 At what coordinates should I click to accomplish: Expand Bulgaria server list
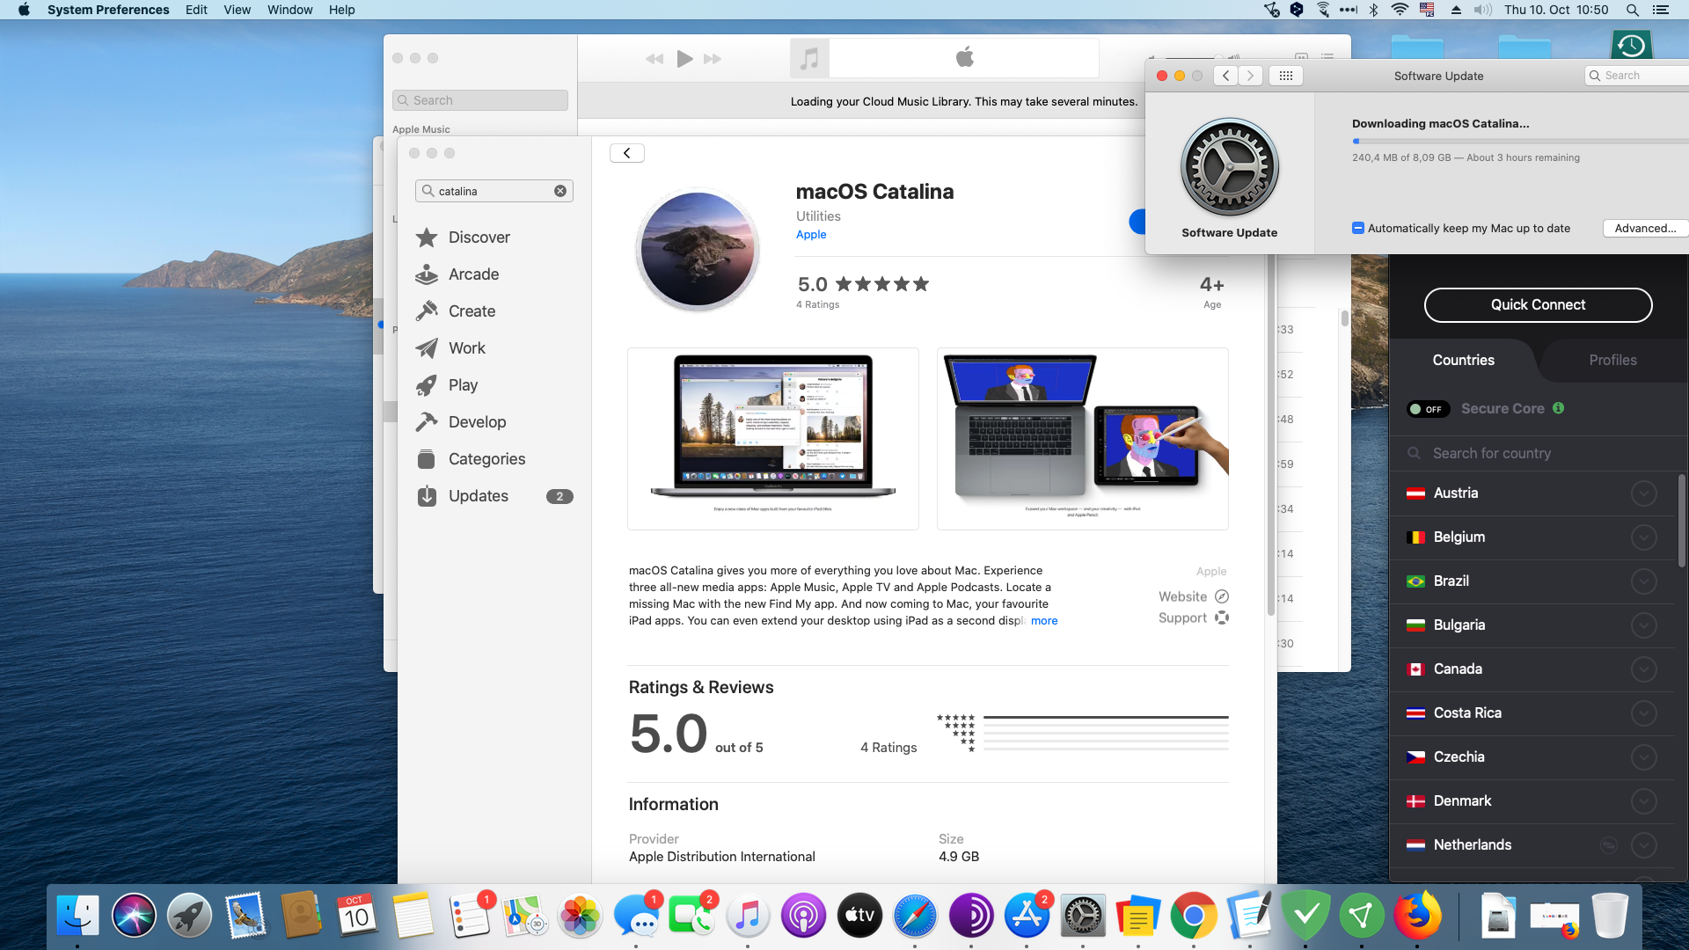pos(1643,625)
